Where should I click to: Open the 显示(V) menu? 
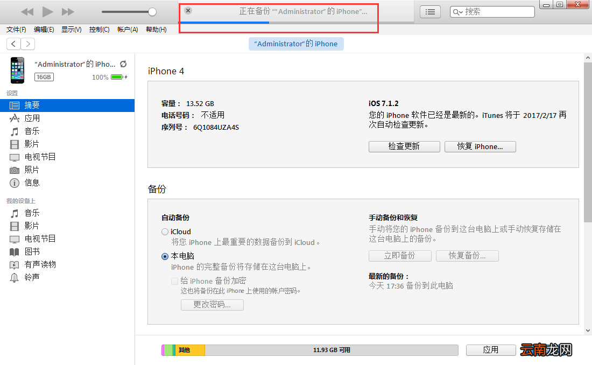(x=72, y=30)
